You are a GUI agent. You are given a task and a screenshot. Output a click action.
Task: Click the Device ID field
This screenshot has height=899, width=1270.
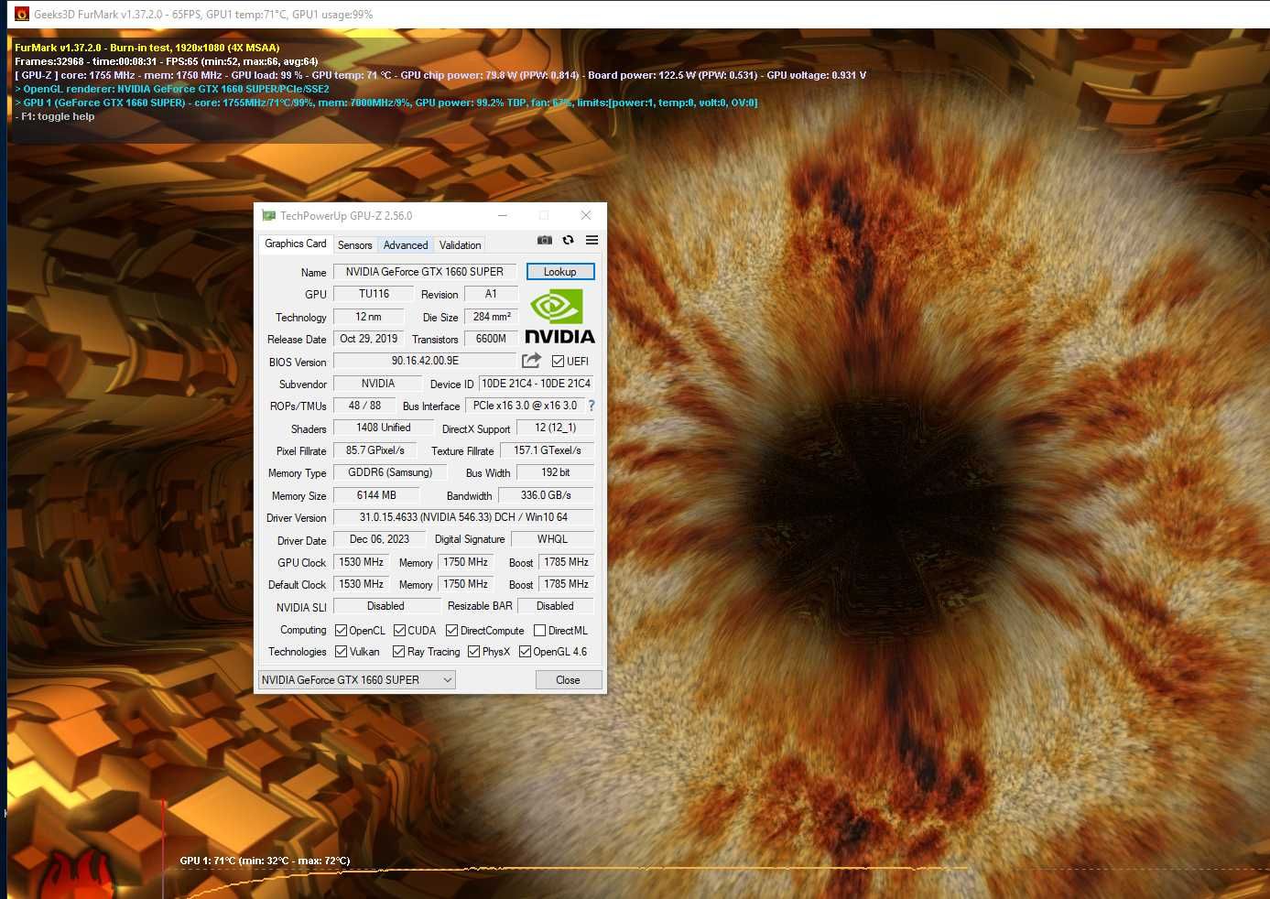537,384
